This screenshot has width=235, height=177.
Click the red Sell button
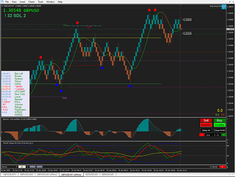click(x=206, y=121)
